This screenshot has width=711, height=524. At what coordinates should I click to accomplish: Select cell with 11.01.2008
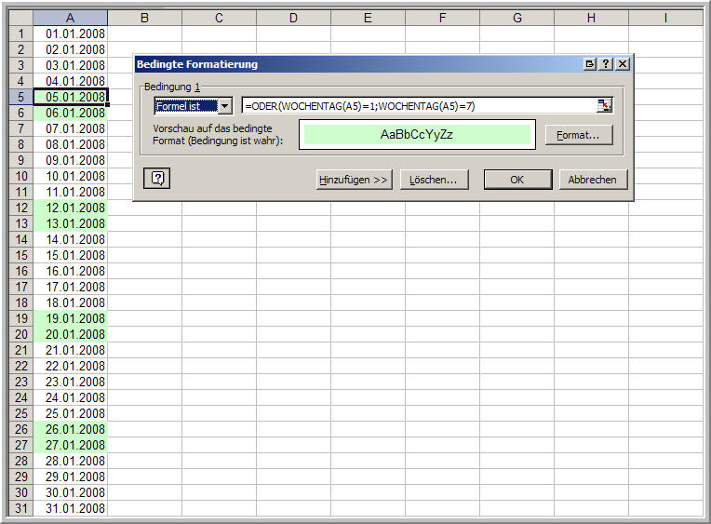(71, 192)
